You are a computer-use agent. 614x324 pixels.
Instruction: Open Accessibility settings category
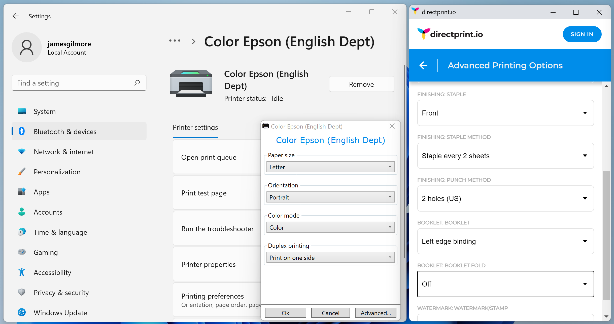click(x=79, y=272)
